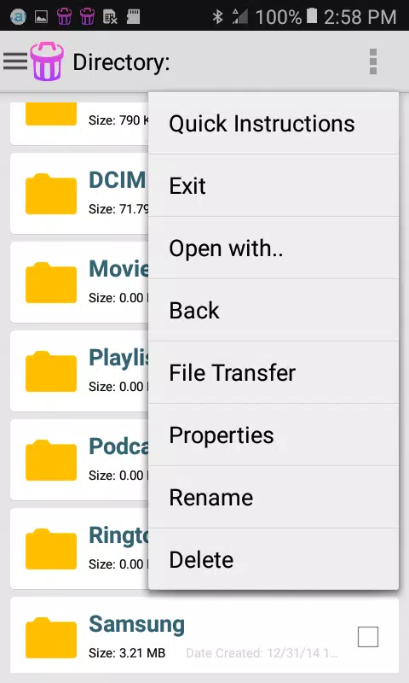This screenshot has width=409, height=683.
Task: Choose Exit in the overflow menu
Action: point(274,185)
